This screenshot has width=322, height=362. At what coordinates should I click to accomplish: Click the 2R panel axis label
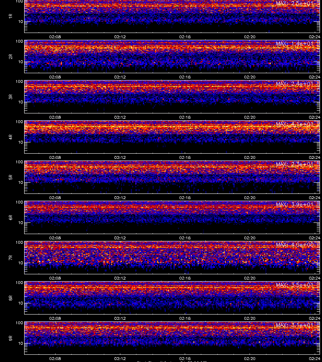click(10, 57)
